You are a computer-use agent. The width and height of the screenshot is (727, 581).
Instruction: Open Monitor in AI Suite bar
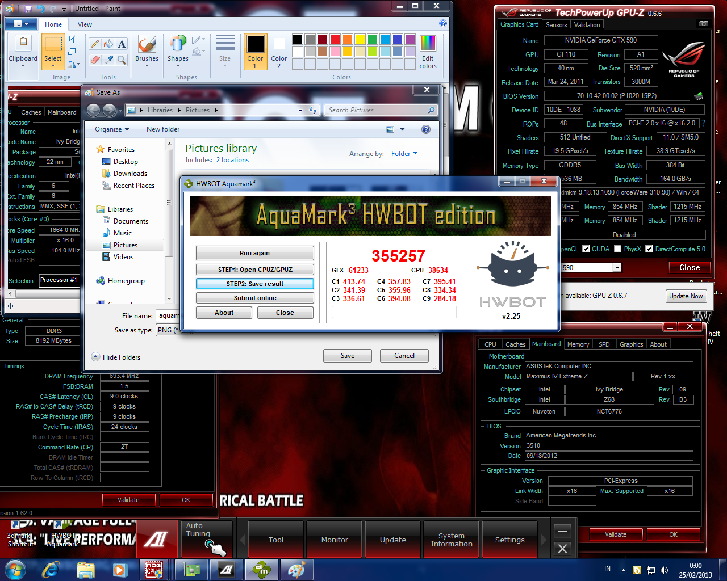tap(335, 540)
